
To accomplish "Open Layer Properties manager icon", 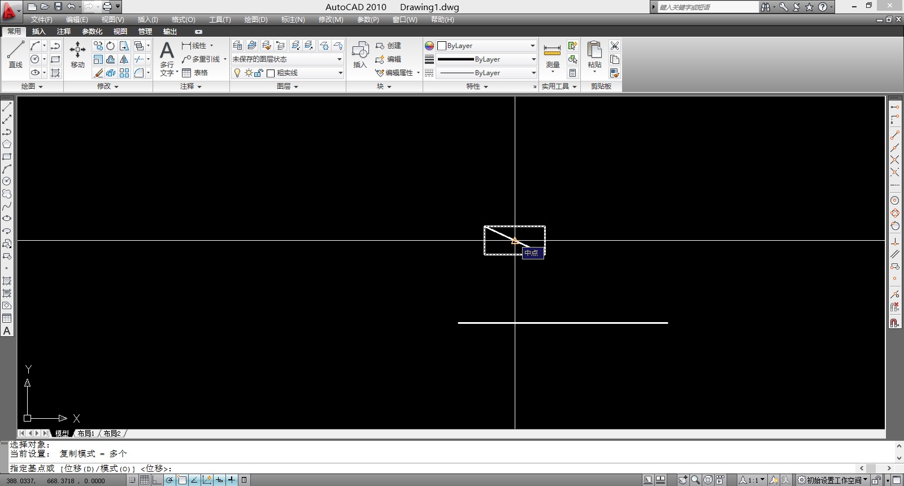I will point(238,45).
